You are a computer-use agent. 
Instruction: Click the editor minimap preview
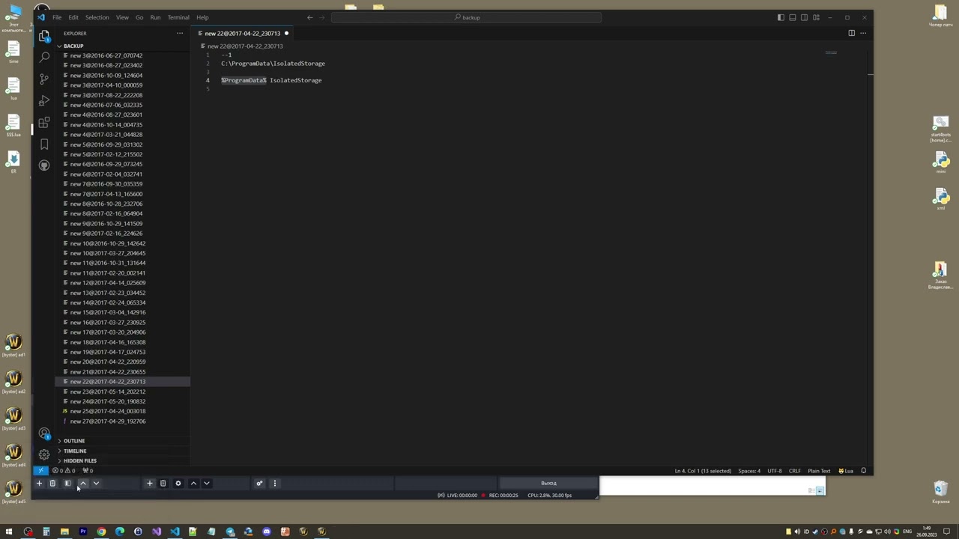click(831, 53)
